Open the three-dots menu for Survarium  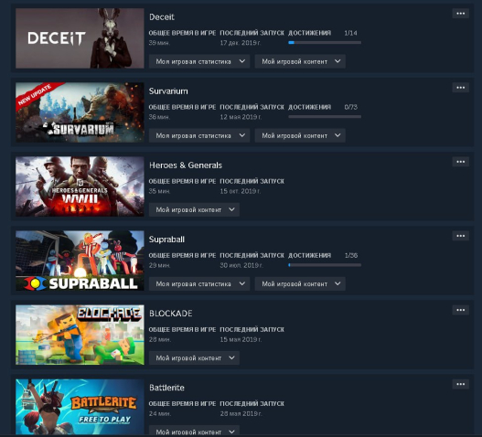pyautogui.click(x=460, y=88)
